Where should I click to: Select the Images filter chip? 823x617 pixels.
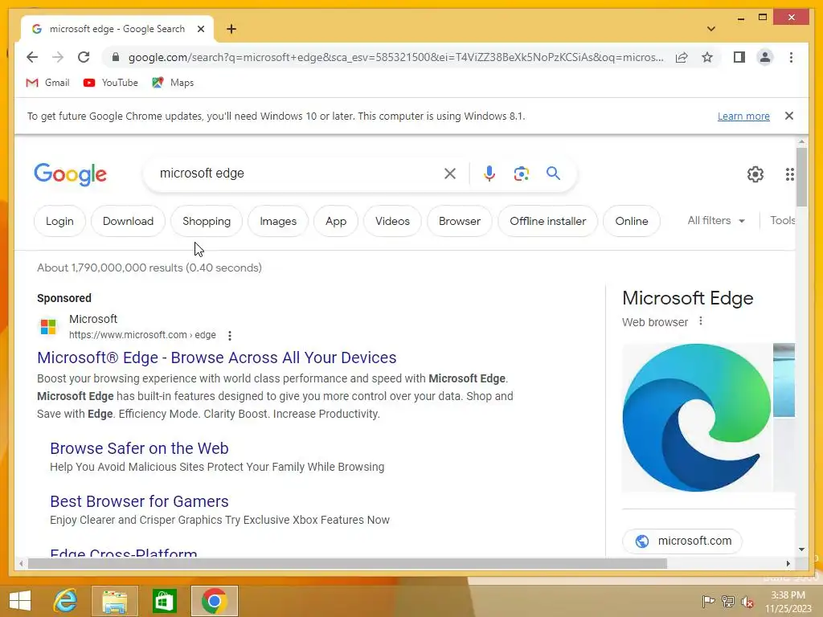(x=278, y=221)
